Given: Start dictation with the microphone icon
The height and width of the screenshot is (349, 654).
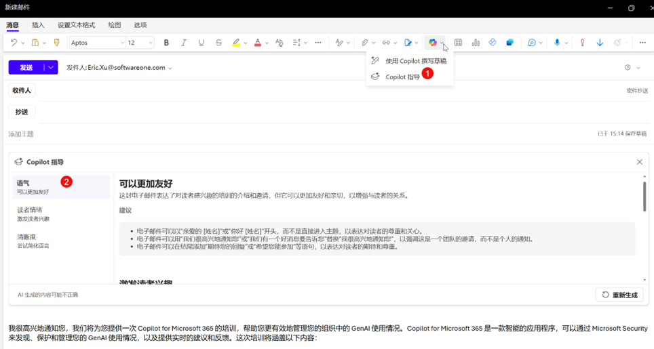Looking at the screenshot, I should click(x=557, y=43).
